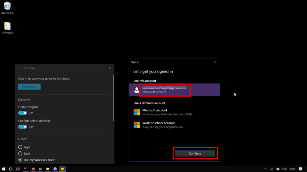Open Task View from the taskbar
Image resolution: width=307 pixels, height=172 pixels.
click(x=18, y=169)
